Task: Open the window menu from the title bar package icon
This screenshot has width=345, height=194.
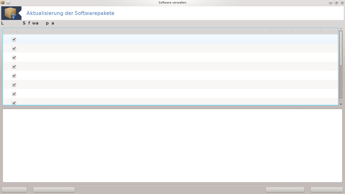Action: [x=3, y=3]
